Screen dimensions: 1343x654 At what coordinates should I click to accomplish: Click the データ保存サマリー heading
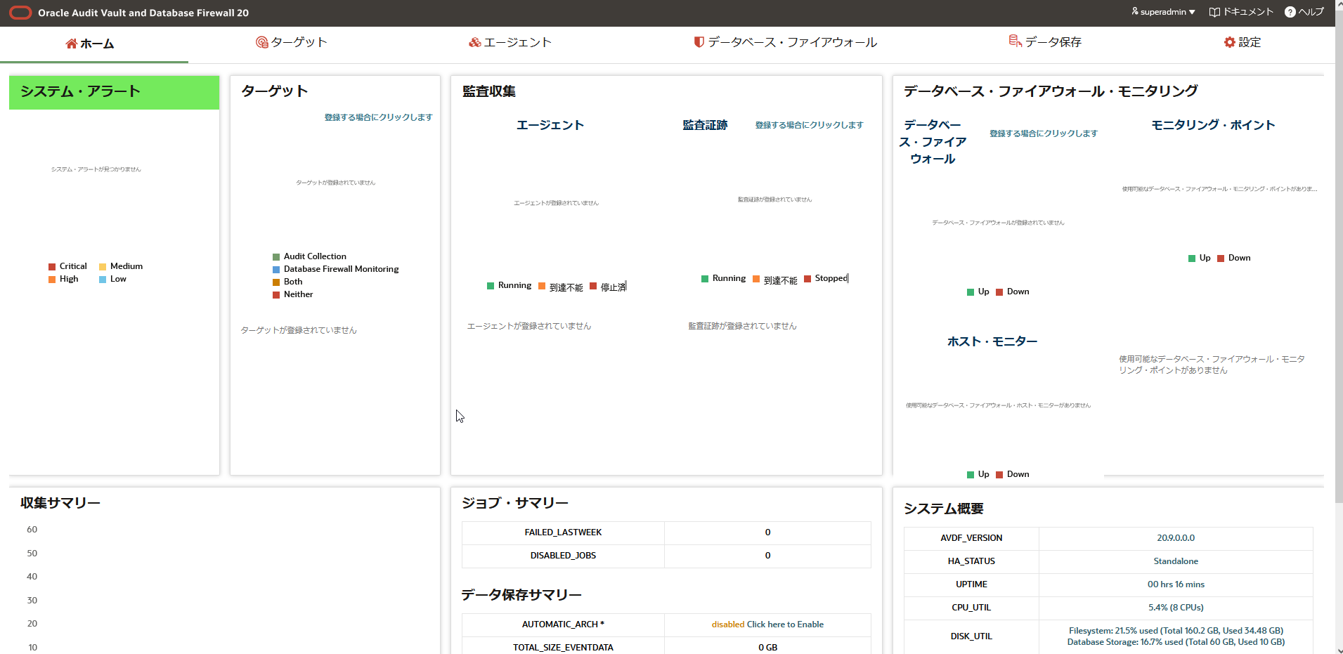pyautogui.click(x=521, y=595)
